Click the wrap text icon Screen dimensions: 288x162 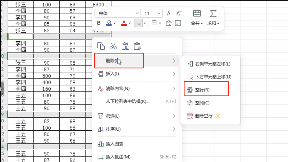[x=178, y=23]
